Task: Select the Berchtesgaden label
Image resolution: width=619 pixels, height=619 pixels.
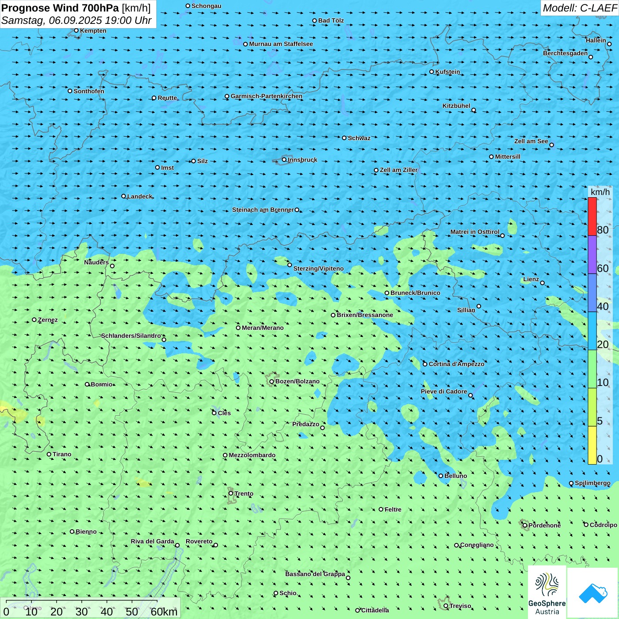Action: pos(566,53)
